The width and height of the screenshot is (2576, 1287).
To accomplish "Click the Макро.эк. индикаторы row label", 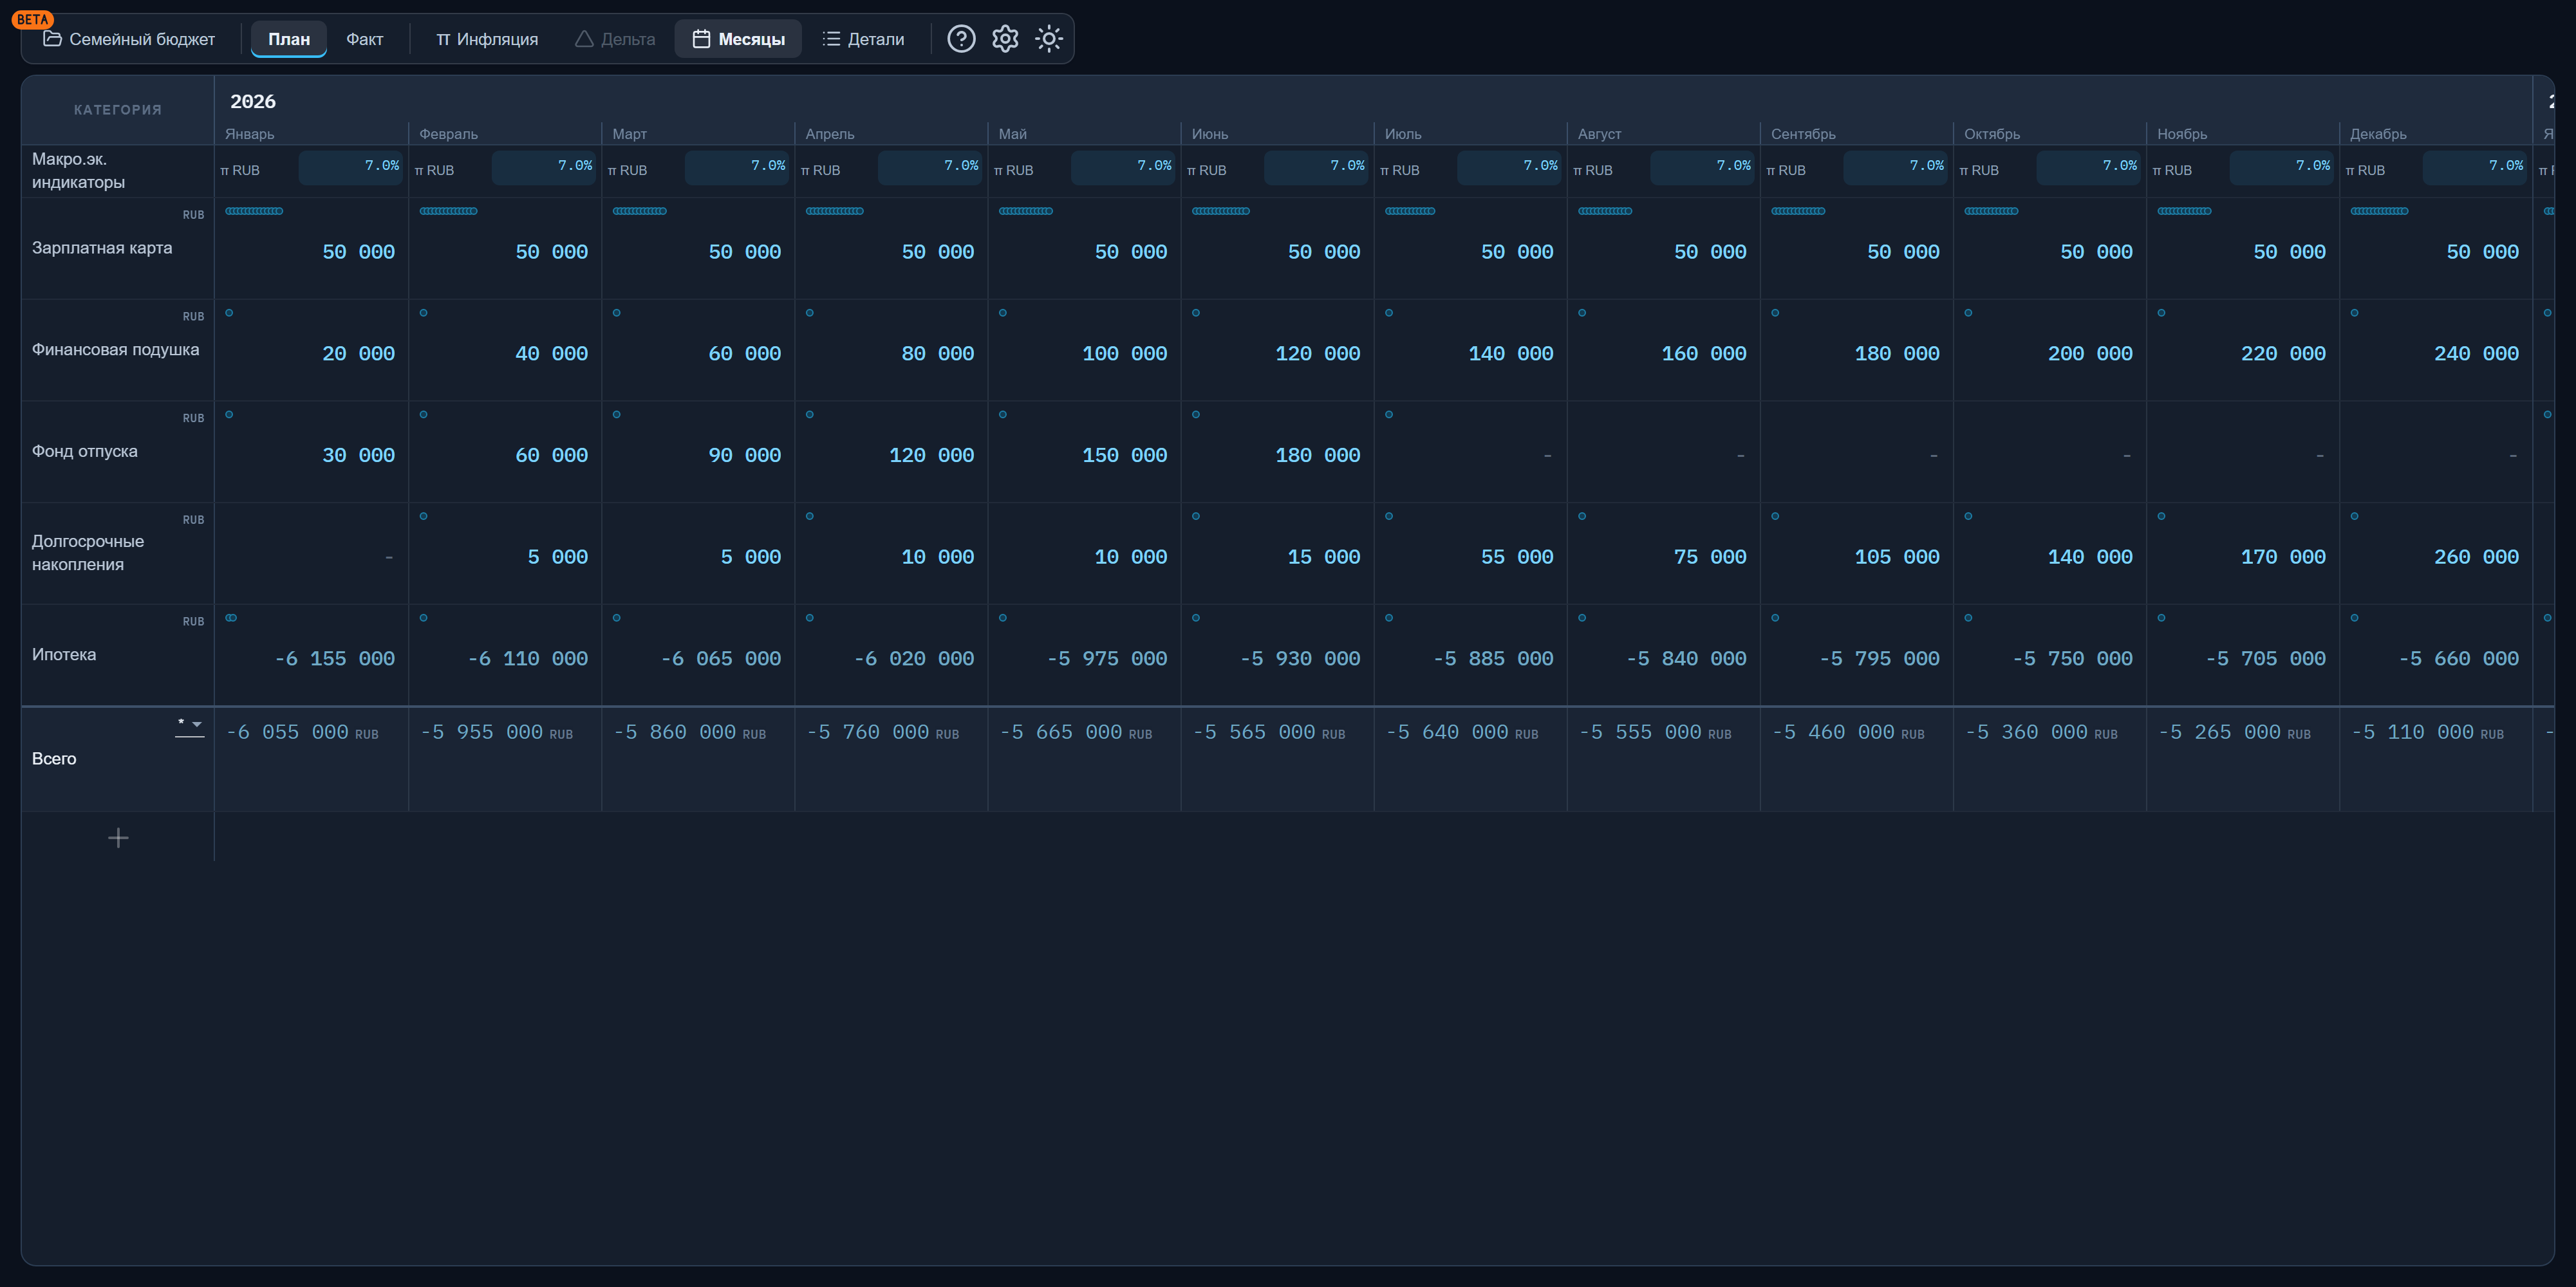I will [x=78, y=171].
